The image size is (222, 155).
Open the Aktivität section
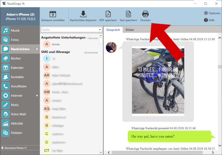coord(20,123)
